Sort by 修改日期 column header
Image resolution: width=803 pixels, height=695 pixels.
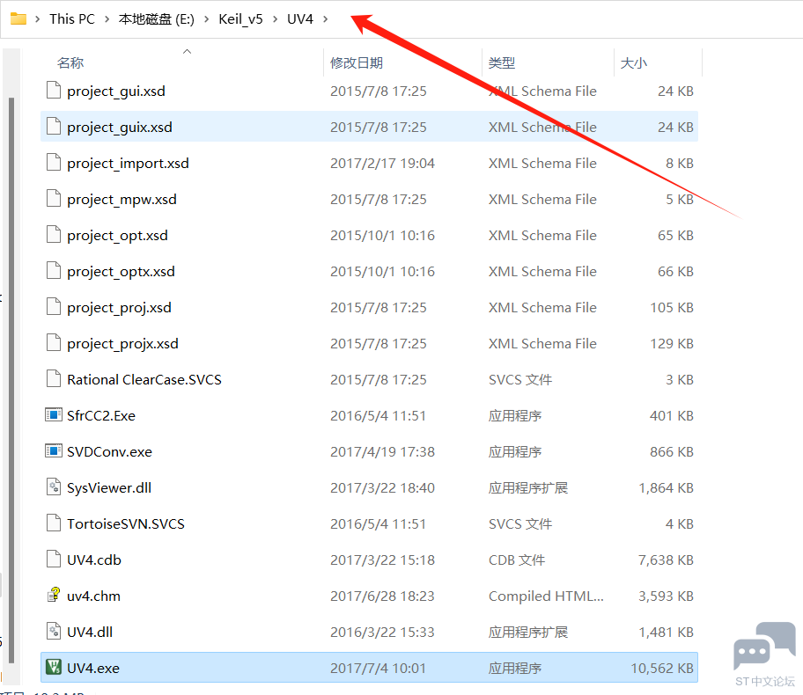click(357, 63)
